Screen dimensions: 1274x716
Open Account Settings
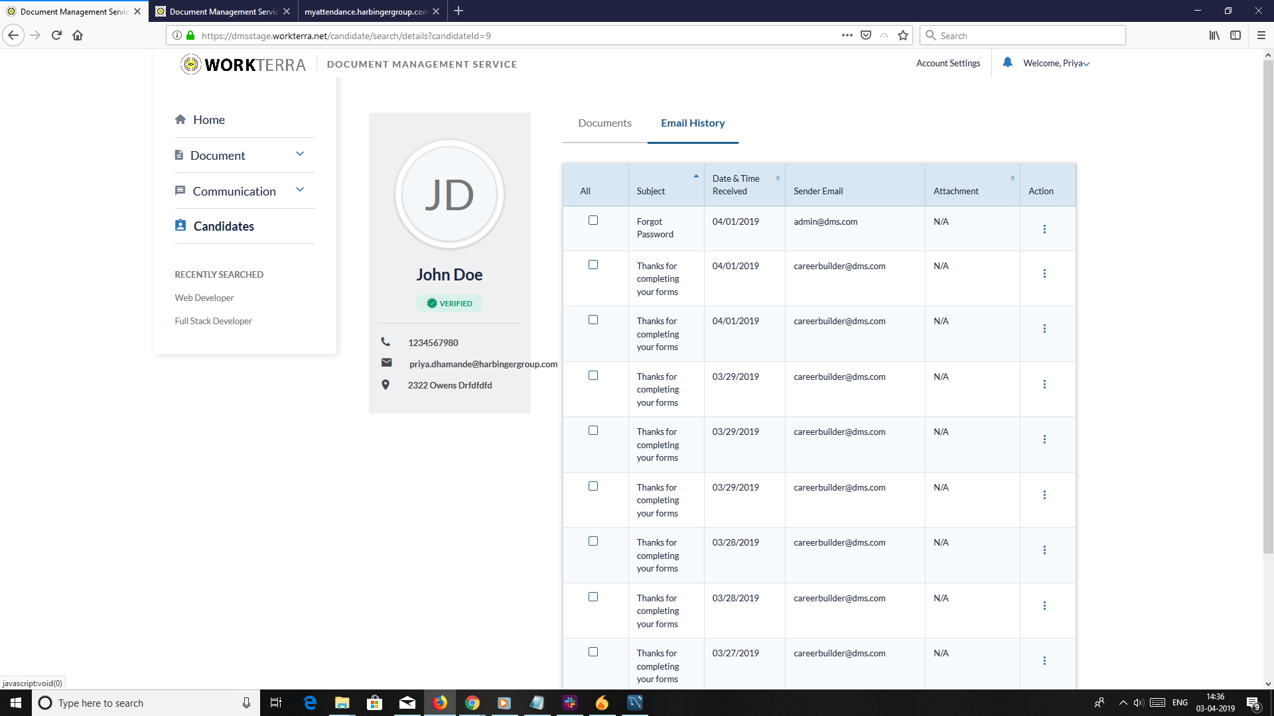[948, 63]
